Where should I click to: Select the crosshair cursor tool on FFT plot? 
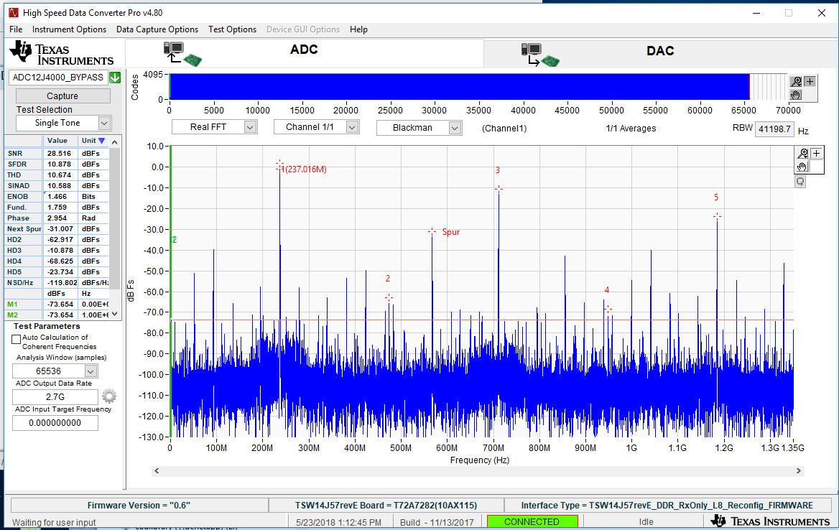[817, 154]
